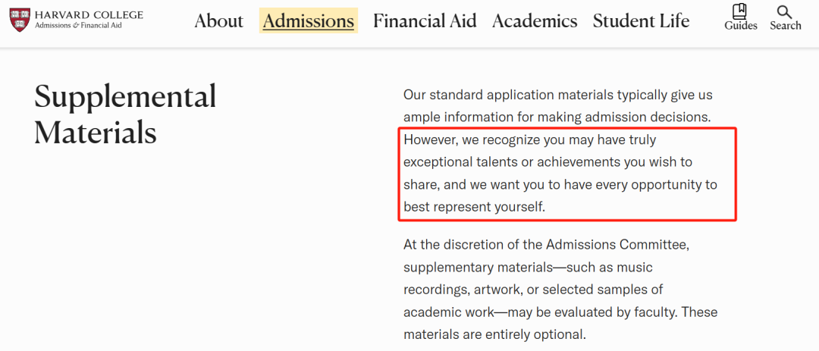Click the 'At the discretion of the Admissions Committee' line
819x351 pixels.
tap(546, 244)
